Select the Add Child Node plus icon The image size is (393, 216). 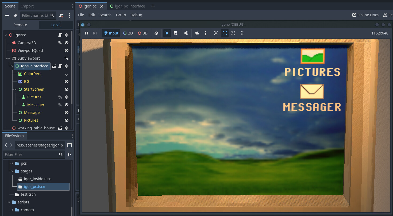click(7, 15)
